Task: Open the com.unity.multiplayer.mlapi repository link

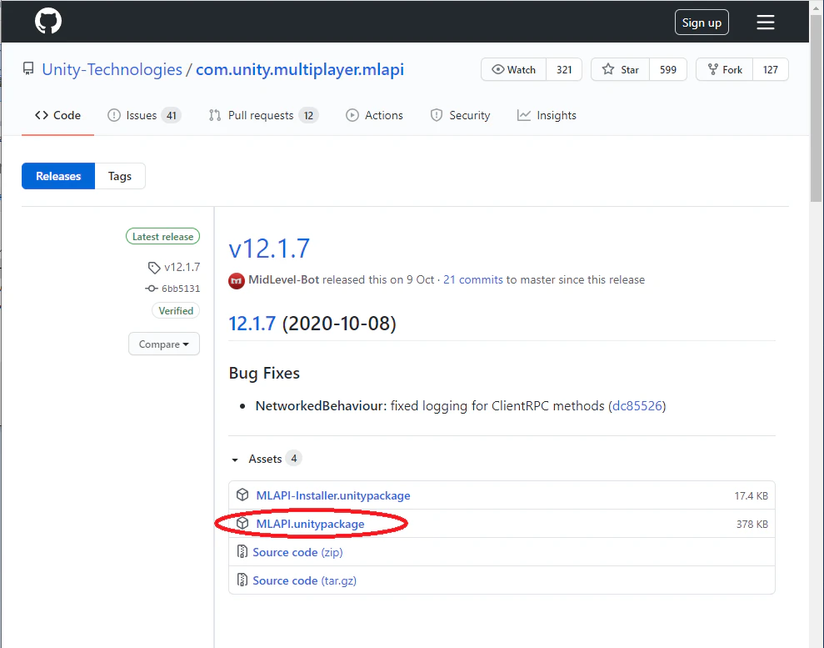Action: point(300,69)
